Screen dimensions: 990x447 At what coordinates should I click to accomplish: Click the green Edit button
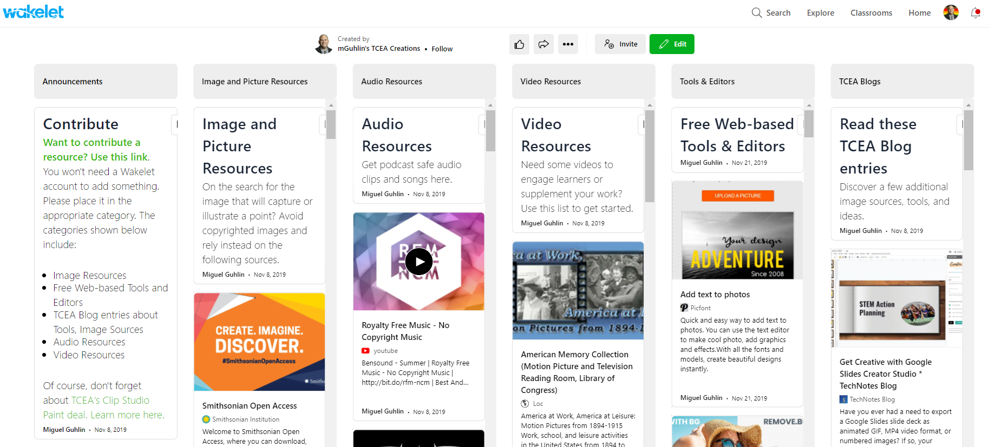coord(672,44)
